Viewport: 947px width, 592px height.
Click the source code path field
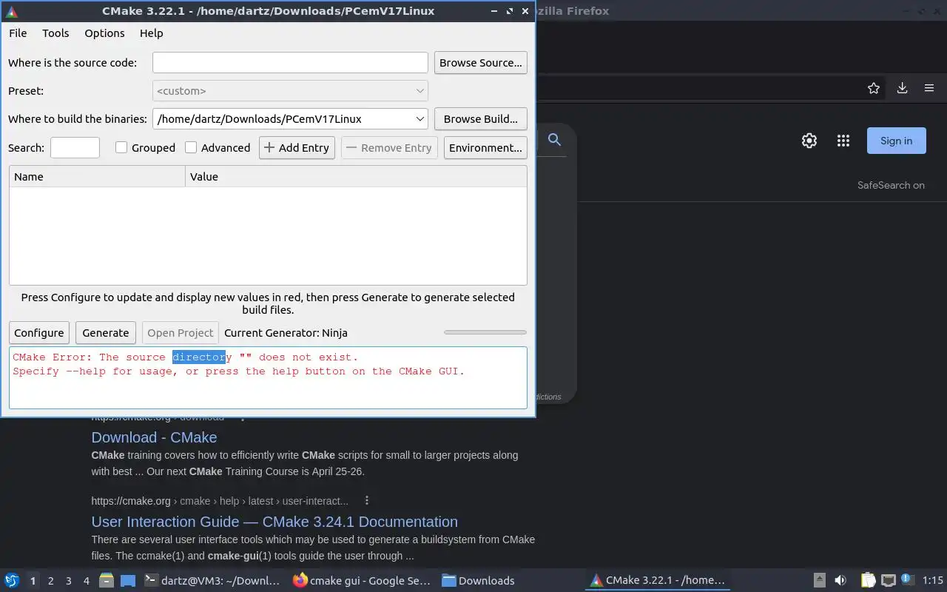(290, 63)
